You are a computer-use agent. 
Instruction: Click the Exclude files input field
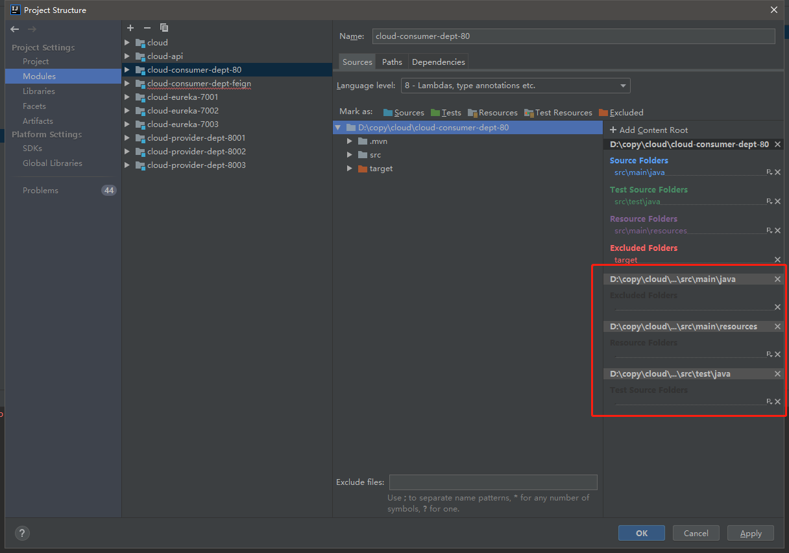493,482
